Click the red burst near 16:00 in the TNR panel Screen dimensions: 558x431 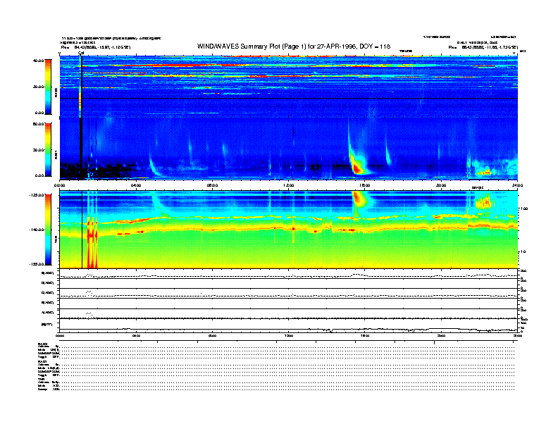point(359,199)
